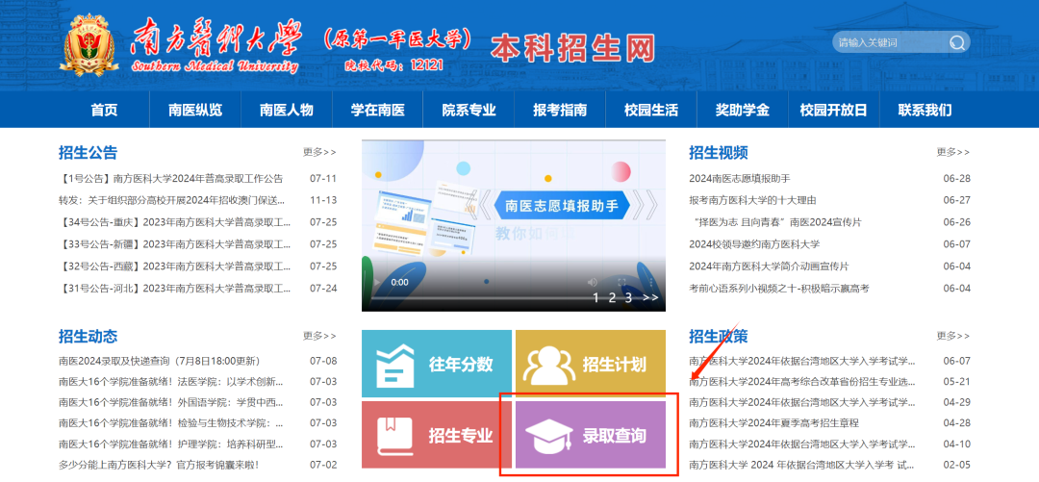This screenshot has width=1039, height=482.
Task: Open the 护理学院：培养科研型 news item
Action: pyautogui.click(x=171, y=444)
